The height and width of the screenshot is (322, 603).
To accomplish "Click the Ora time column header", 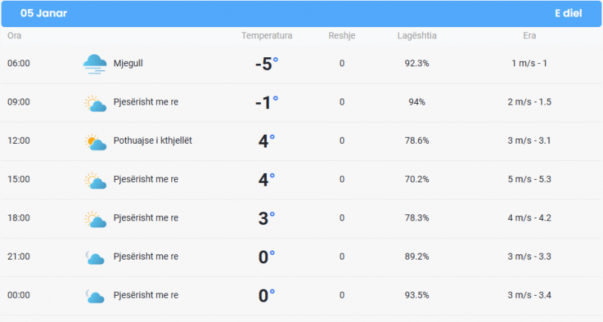I will tap(14, 36).
